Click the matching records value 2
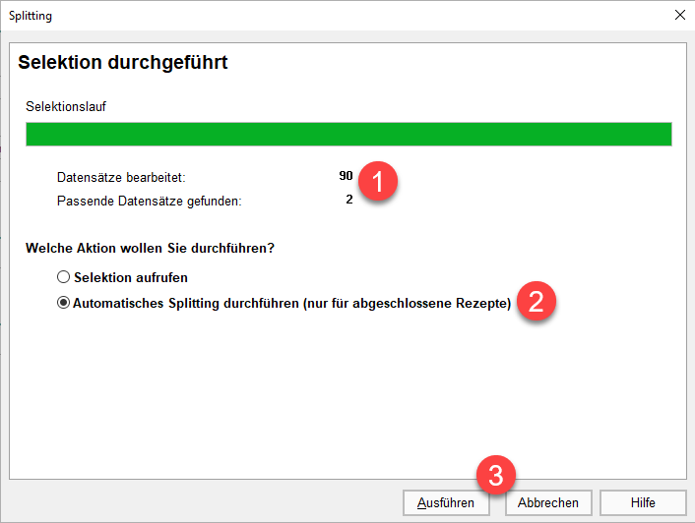This screenshot has width=695, height=523. click(x=348, y=201)
